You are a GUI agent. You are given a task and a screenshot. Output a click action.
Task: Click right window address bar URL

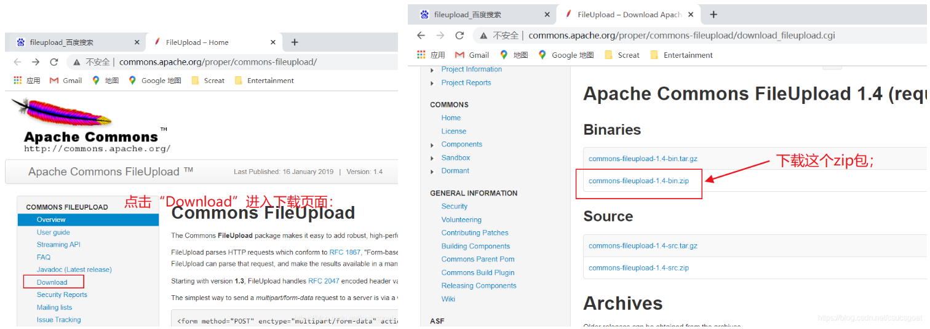coord(682,36)
